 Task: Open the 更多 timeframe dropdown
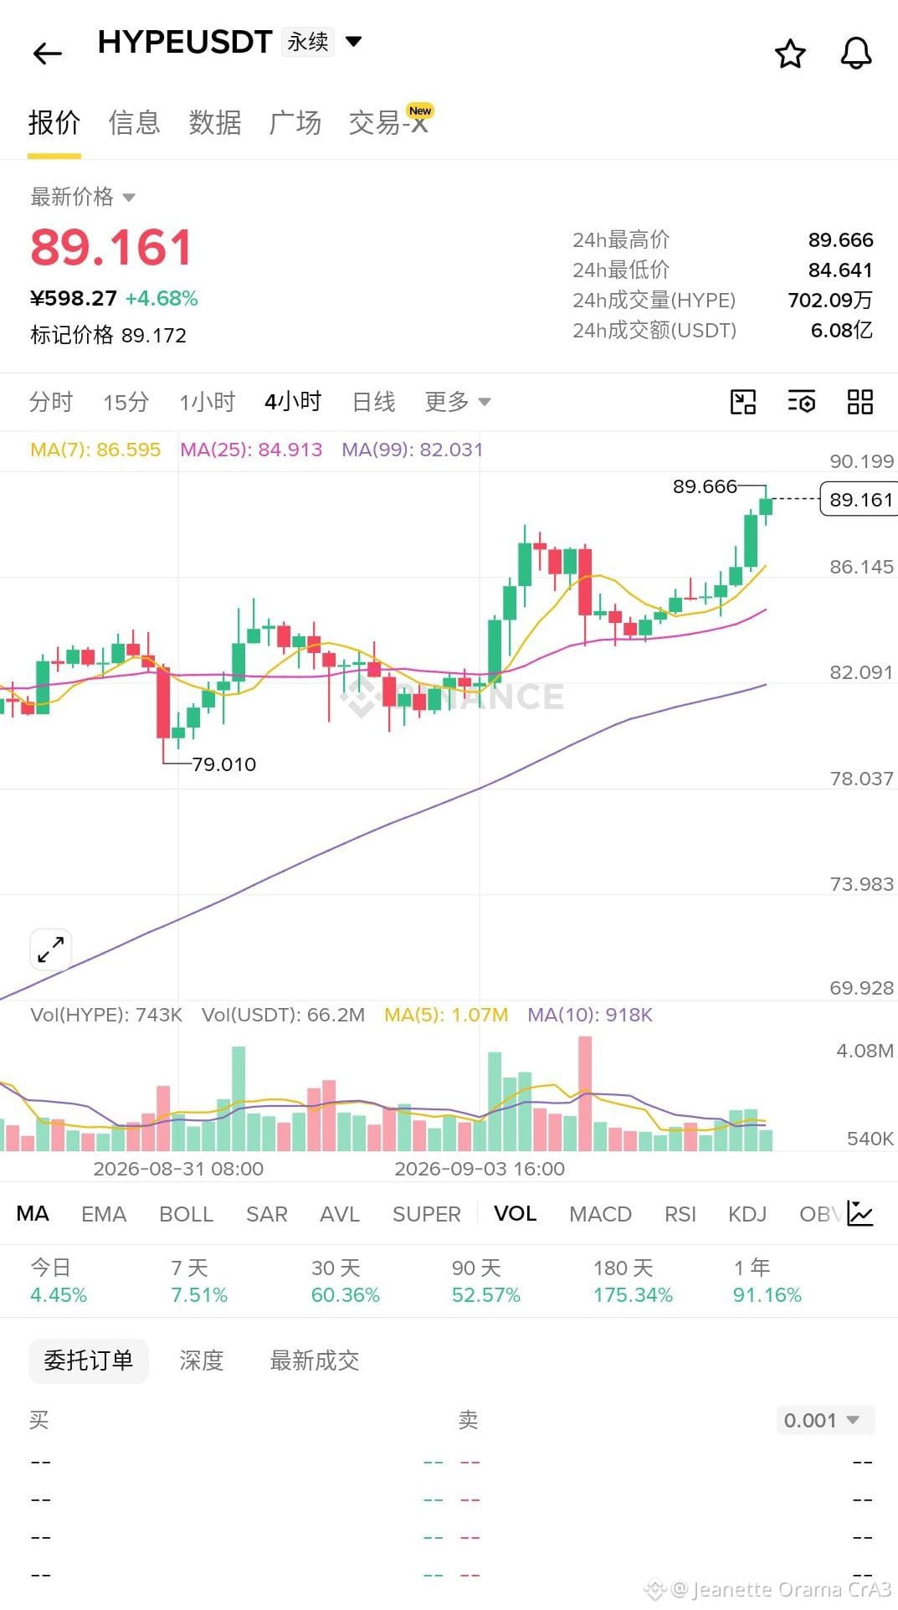pos(458,402)
